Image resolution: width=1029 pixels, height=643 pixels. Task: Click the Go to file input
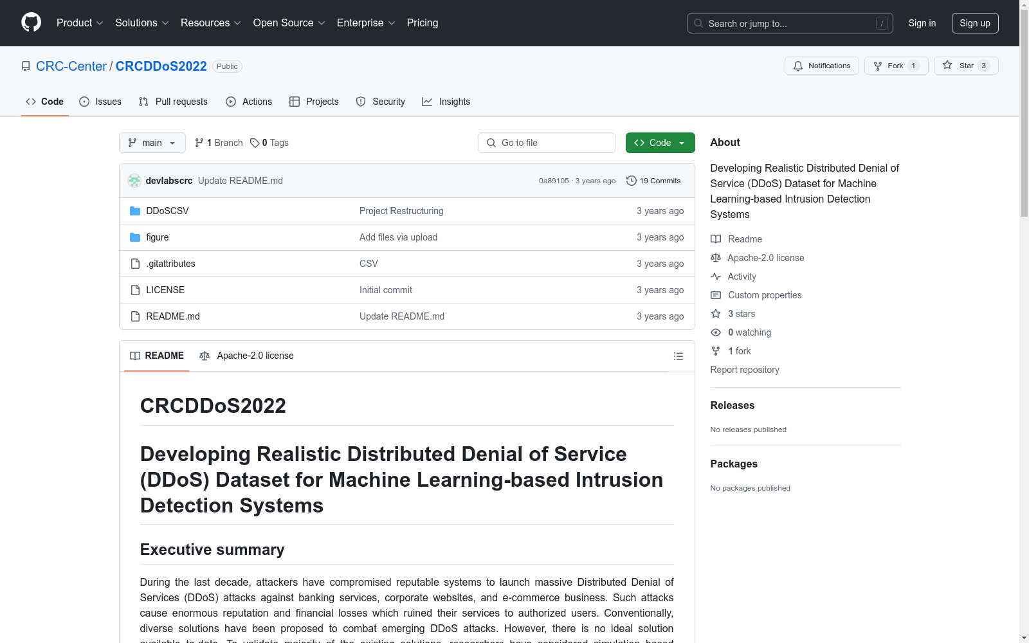click(547, 143)
